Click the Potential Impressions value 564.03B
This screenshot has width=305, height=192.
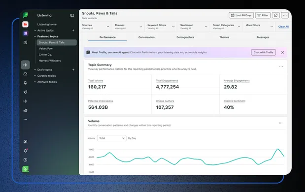98,107
